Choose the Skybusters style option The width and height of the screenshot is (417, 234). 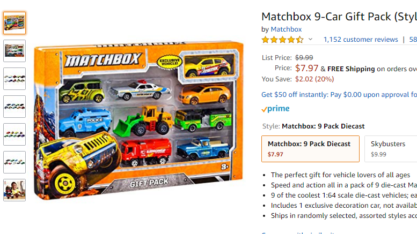[x=391, y=149]
